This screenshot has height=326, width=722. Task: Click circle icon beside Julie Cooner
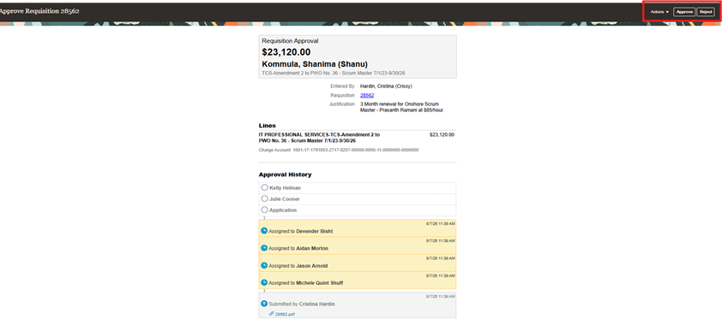click(264, 199)
